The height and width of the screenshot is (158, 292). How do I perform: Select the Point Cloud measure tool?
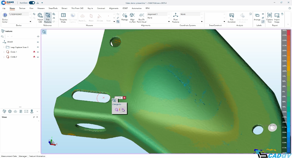[82, 18]
